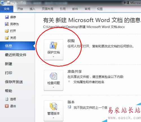This screenshot has height=122, width=141.
Task: Click the 保护文档 button label
Action: pyautogui.click(x=54, y=52)
